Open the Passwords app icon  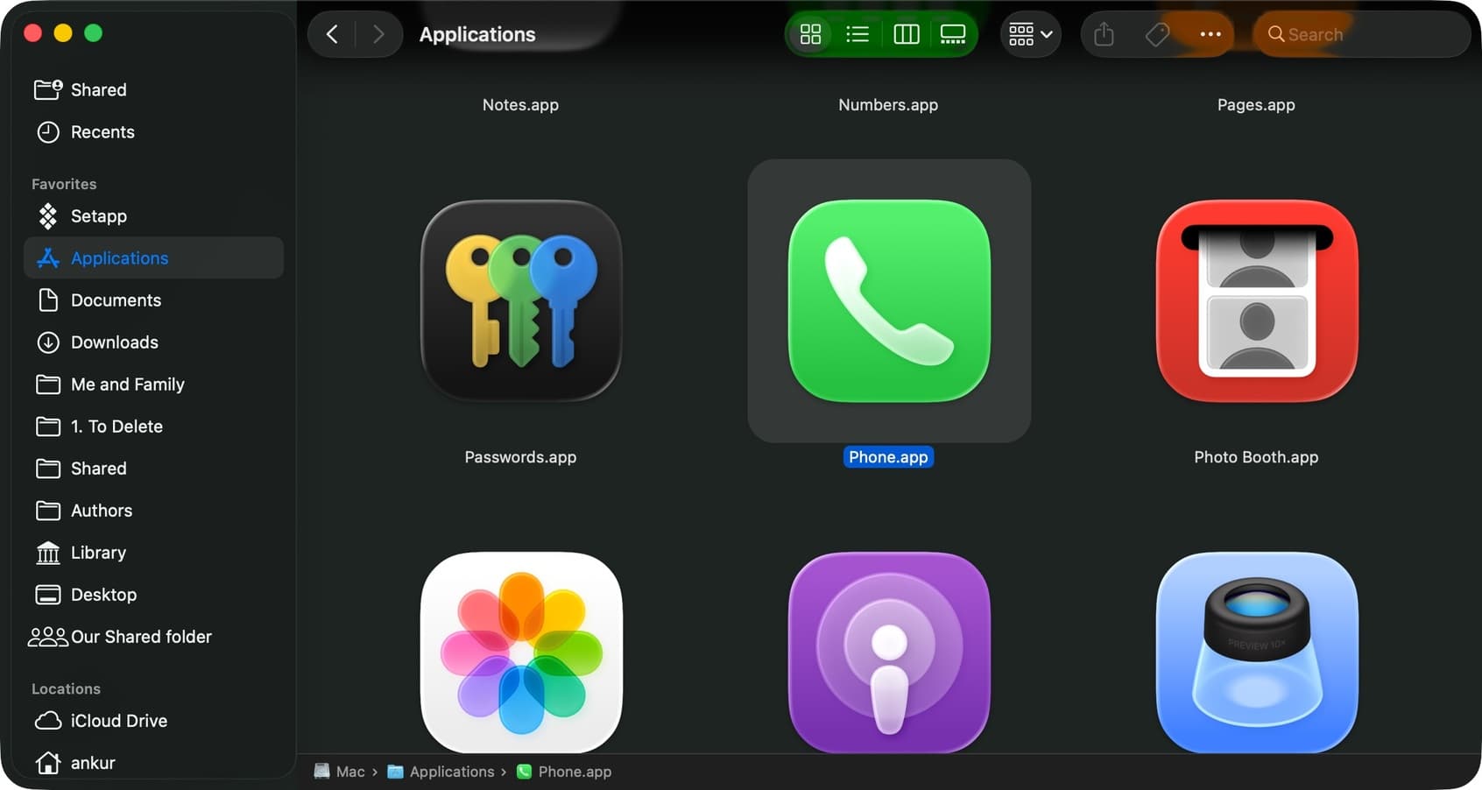(521, 300)
